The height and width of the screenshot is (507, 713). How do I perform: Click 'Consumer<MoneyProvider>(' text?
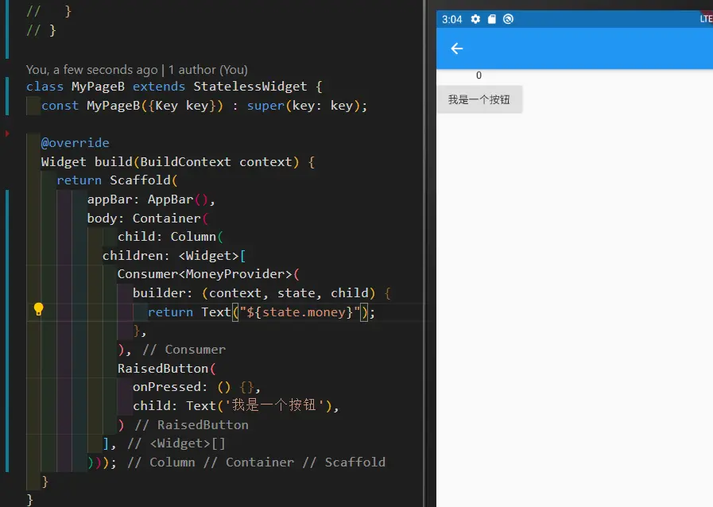208,274
